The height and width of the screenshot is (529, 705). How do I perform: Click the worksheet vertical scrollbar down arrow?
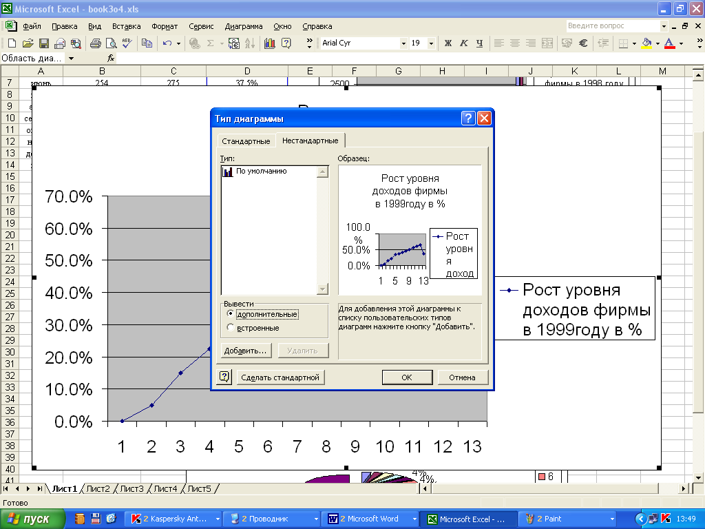click(x=698, y=477)
